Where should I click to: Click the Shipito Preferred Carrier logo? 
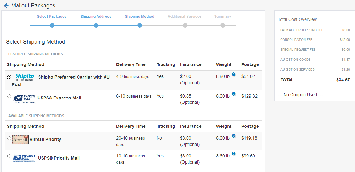(x=25, y=77)
